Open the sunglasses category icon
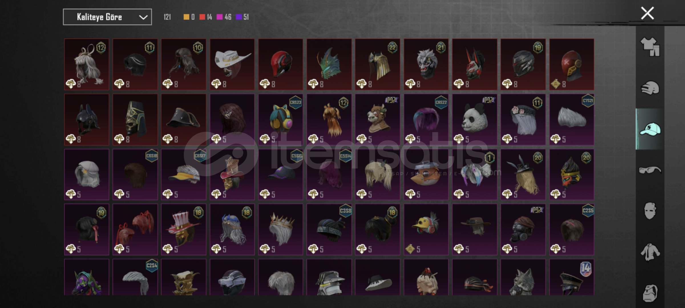Image resolution: width=685 pixels, height=308 pixels. 650,170
